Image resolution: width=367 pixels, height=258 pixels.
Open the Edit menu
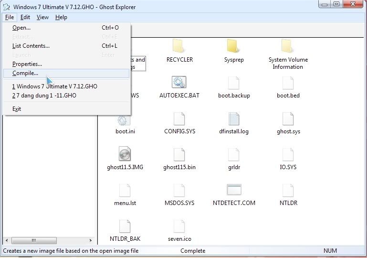(x=25, y=17)
